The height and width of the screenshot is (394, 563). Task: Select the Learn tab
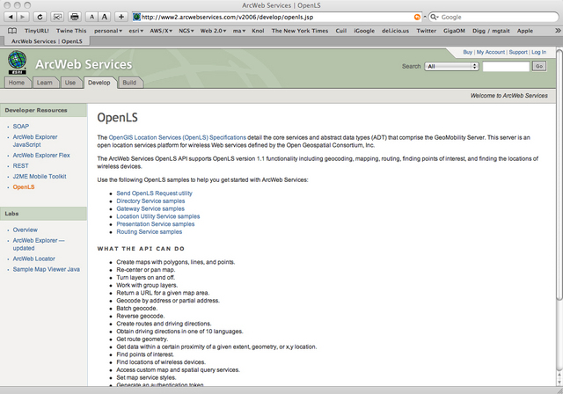pos(45,83)
